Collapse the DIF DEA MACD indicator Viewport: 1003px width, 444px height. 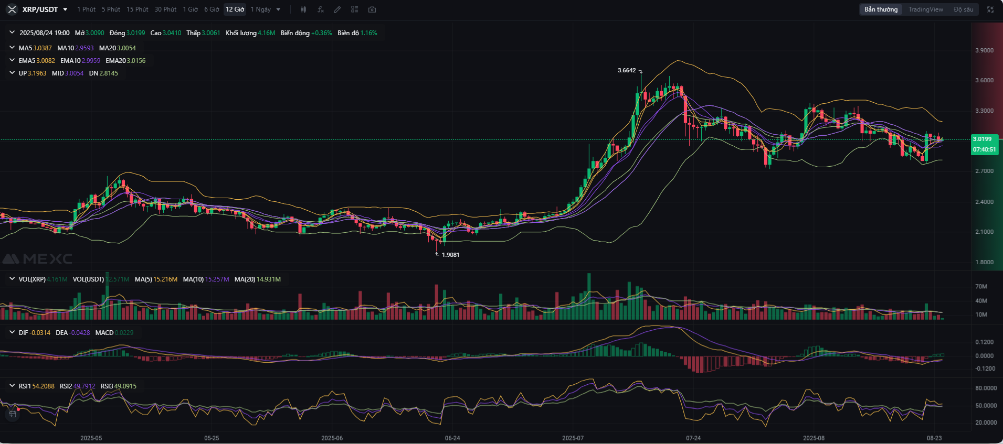[12, 332]
